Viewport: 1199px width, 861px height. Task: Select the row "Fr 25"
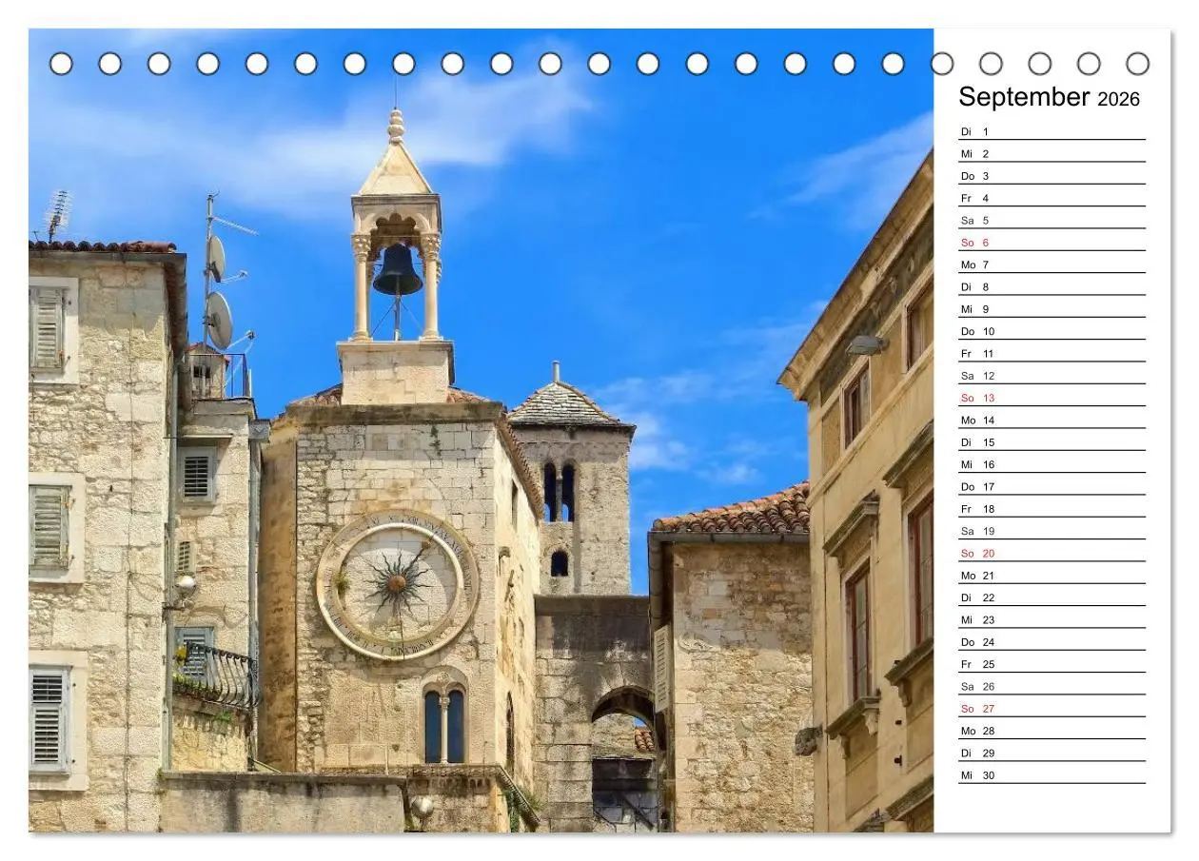pyautogui.click(x=1052, y=664)
